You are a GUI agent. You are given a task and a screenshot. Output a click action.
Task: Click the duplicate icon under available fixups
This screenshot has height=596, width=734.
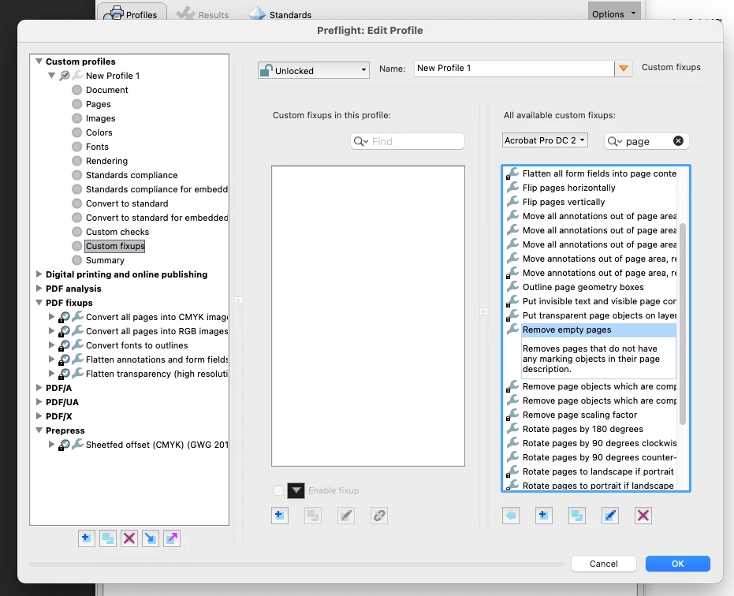577,516
